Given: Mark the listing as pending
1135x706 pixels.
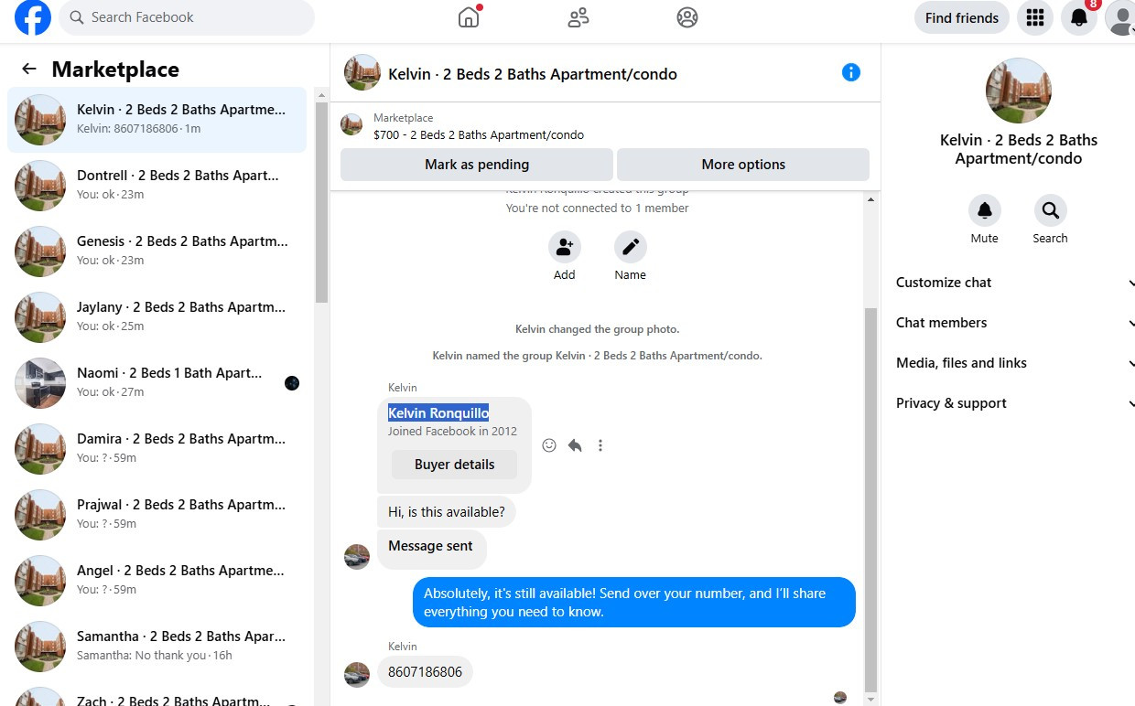Looking at the screenshot, I should (477, 165).
